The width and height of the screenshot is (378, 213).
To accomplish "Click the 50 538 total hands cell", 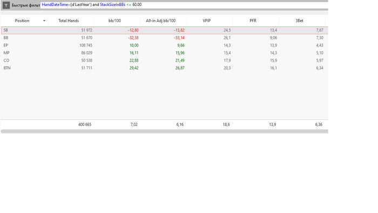I will (x=87, y=61).
